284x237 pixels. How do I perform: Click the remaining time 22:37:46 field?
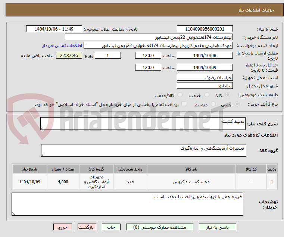69,55
